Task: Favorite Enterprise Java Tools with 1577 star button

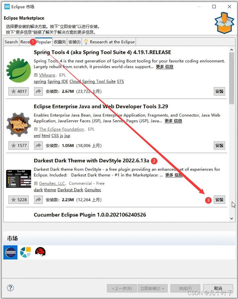Action: tap(18, 145)
